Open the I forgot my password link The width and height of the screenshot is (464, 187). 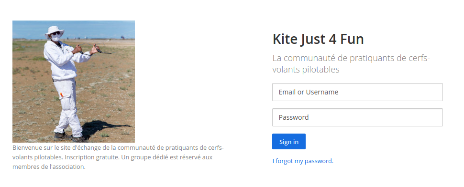tap(303, 161)
